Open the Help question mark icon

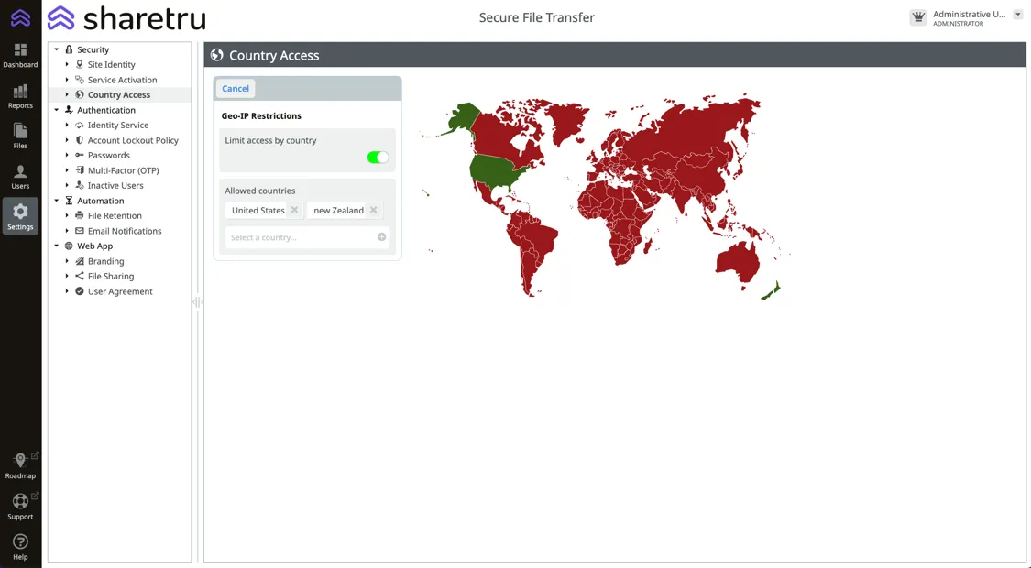20,542
